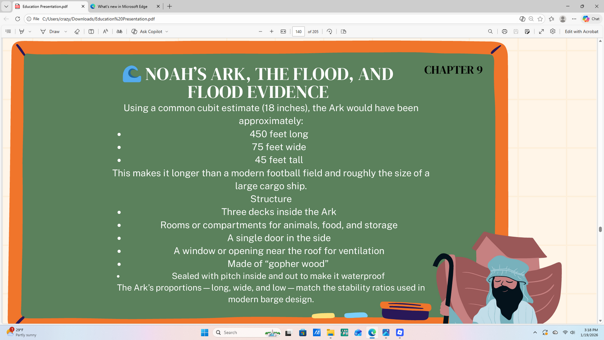Image resolution: width=604 pixels, height=340 pixels.
Task: Expand the Highlight color dropdown arrow
Action: point(30,31)
